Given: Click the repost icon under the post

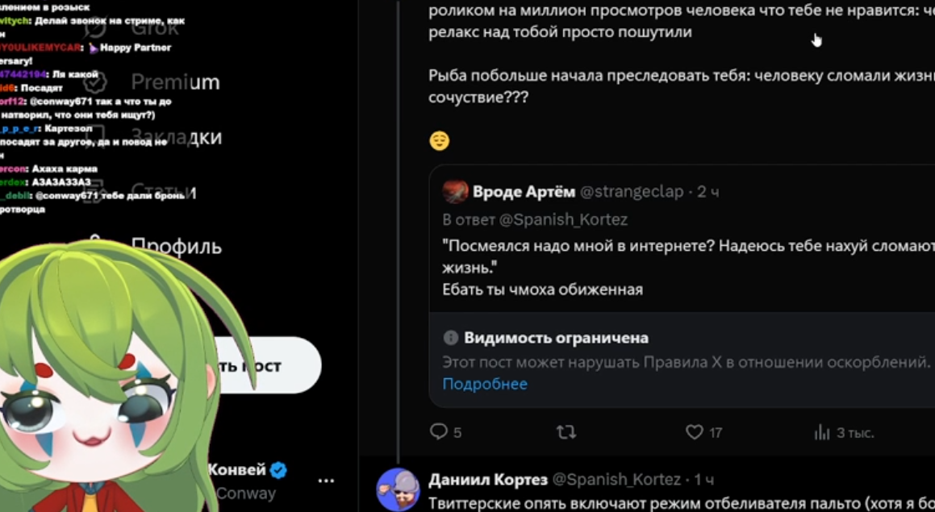Looking at the screenshot, I should click(x=566, y=432).
